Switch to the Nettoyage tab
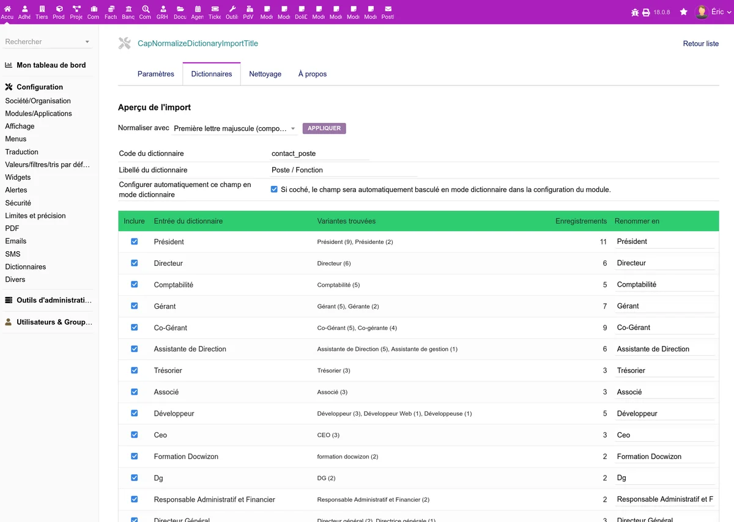734x522 pixels. pyautogui.click(x=265, y=74)
